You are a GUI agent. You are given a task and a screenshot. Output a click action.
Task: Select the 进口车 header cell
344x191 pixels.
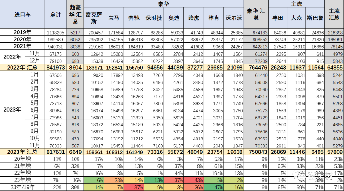coord(22,15)
